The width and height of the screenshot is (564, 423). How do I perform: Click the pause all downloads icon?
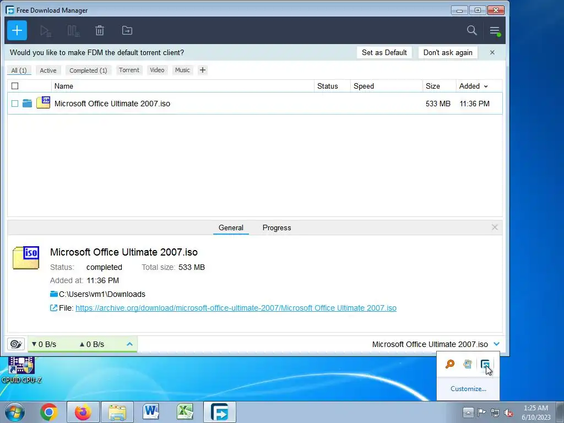tap(73, 31)
